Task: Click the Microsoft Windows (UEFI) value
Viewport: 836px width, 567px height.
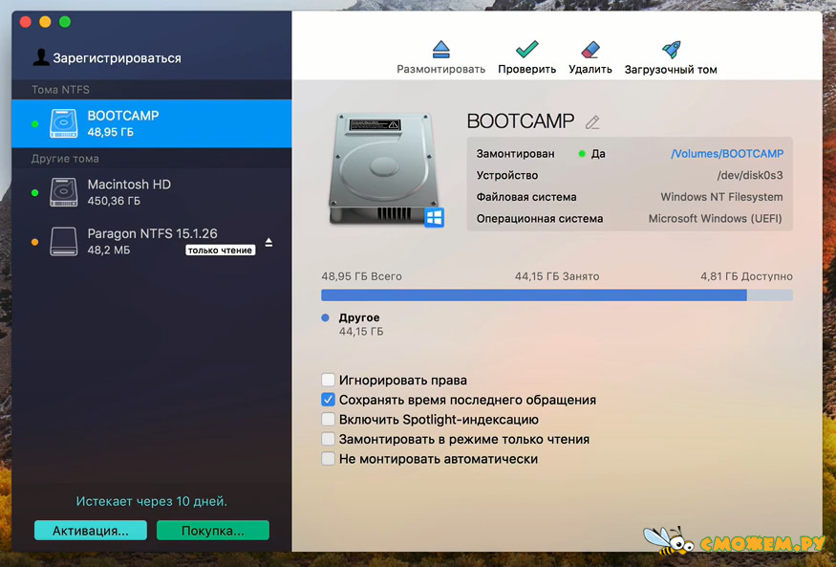Action: [716, 219]
